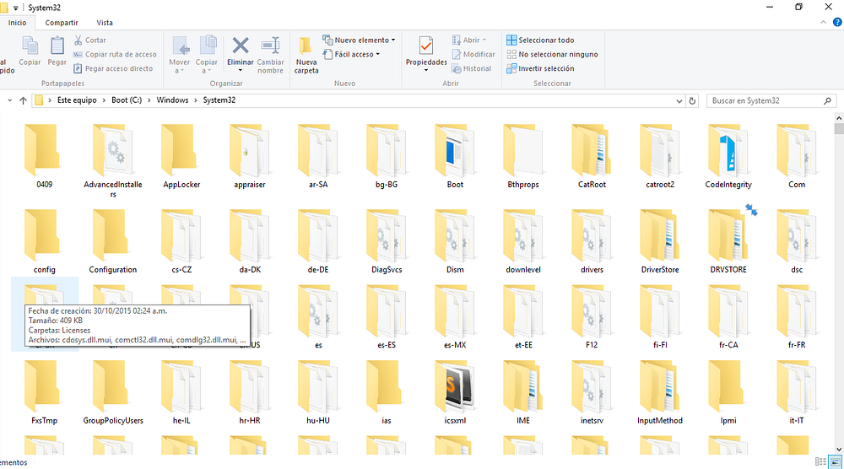Click No seleccionar ninguno

tap(552, 54)
